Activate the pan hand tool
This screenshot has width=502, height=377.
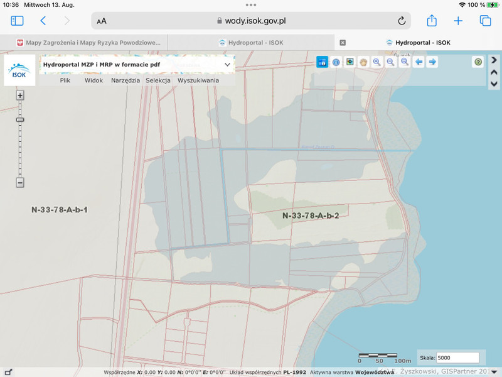(x=363, y=62)
